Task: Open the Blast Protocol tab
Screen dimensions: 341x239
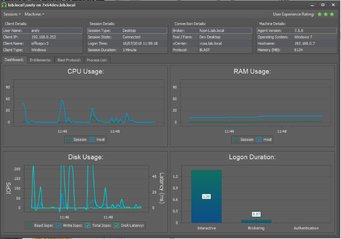Action: (69, 60)
